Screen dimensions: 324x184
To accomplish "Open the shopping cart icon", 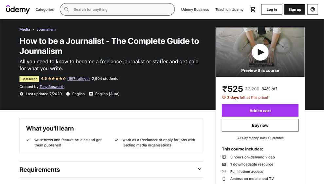I will [253, 9].
